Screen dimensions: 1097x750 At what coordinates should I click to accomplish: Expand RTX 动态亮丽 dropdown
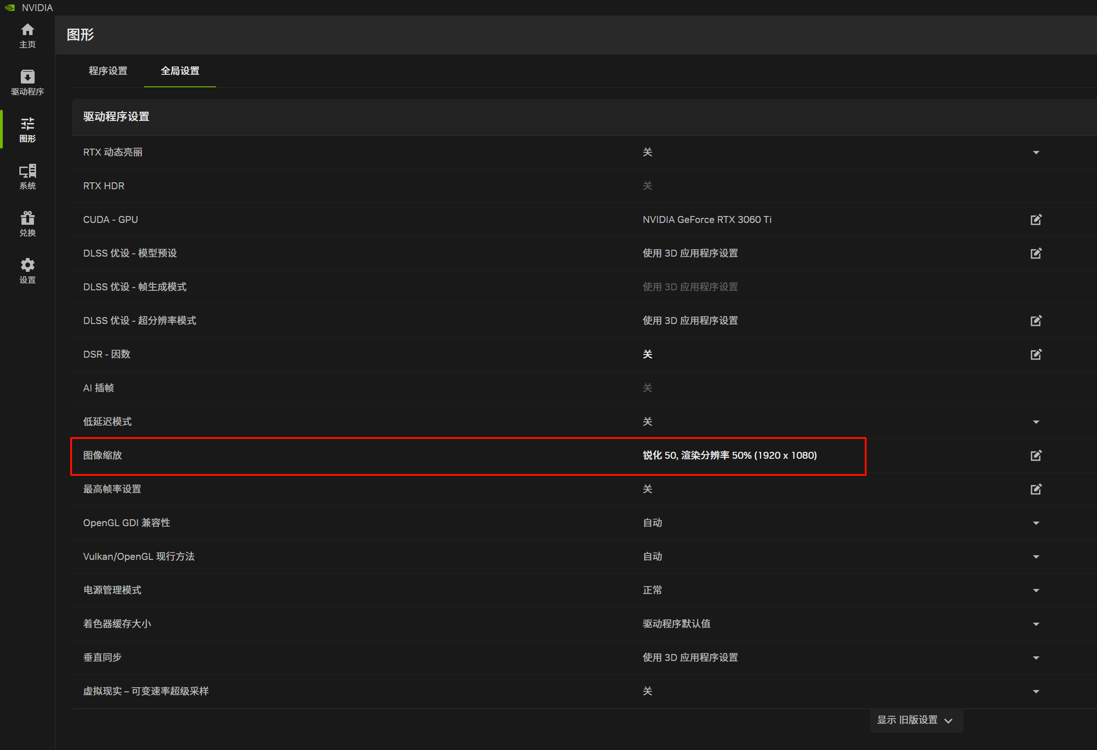tap(1036, 152)
